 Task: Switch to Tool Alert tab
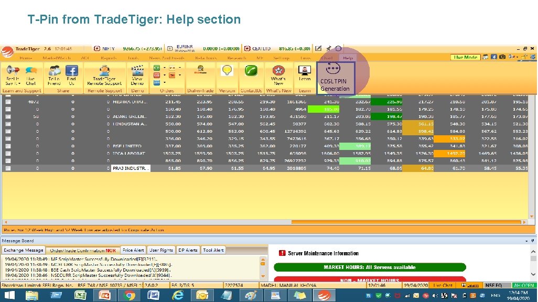pyautogui.click(x=213, y=250)
